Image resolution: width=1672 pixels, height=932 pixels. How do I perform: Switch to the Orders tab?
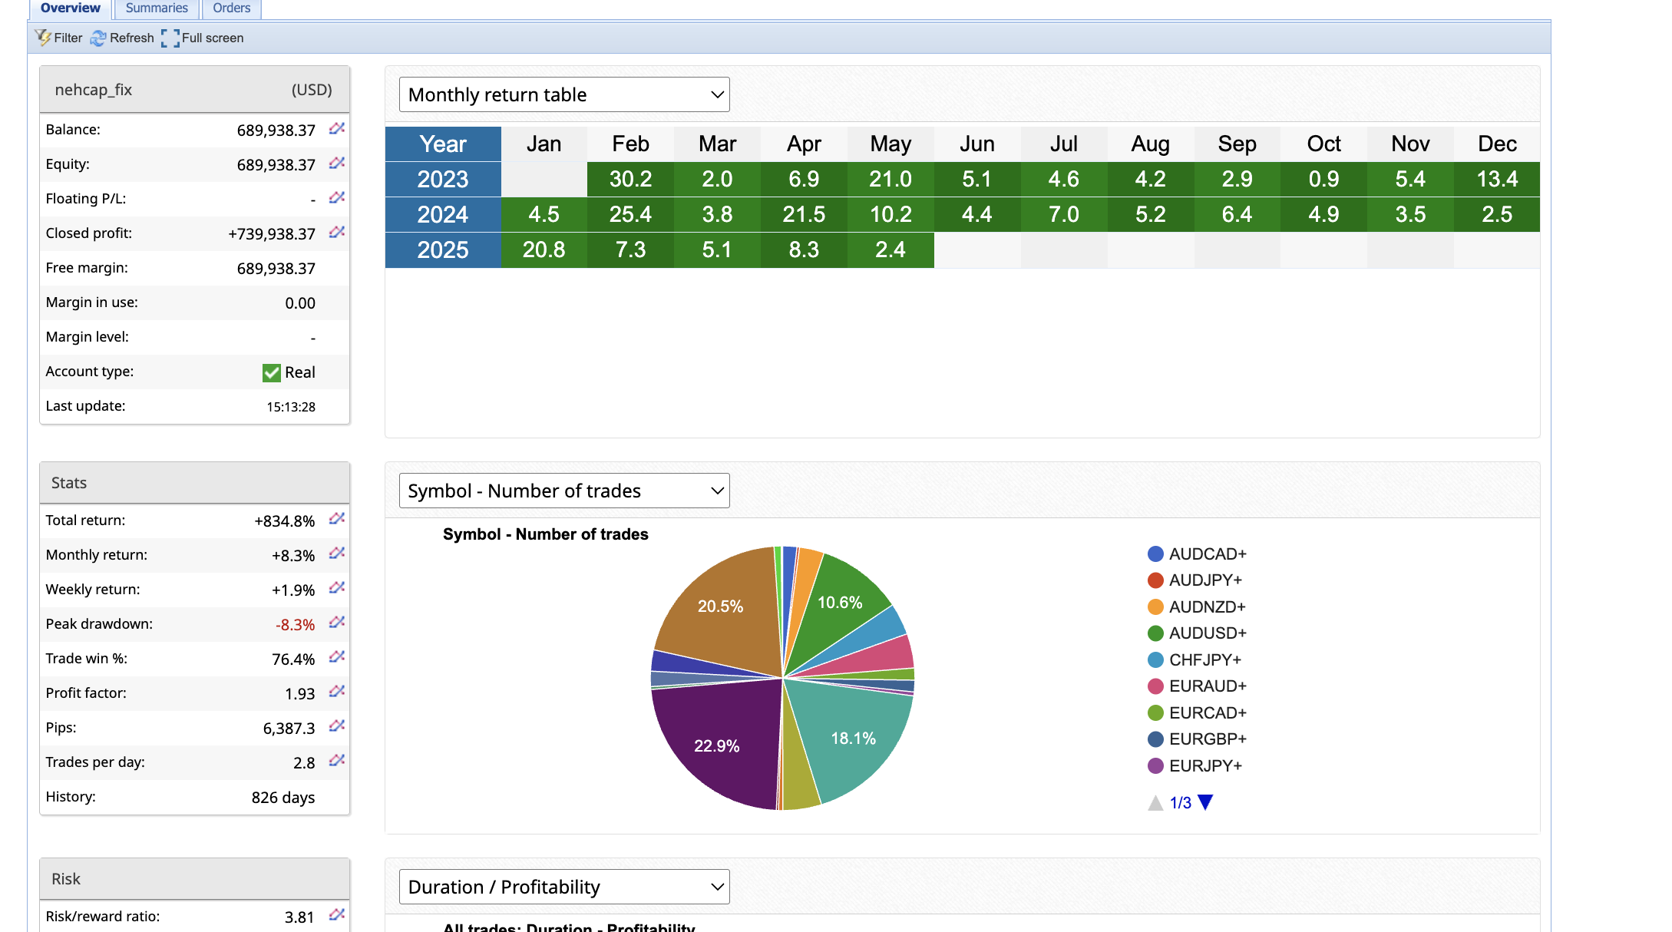pyautogui.click(x=231, y=8)
